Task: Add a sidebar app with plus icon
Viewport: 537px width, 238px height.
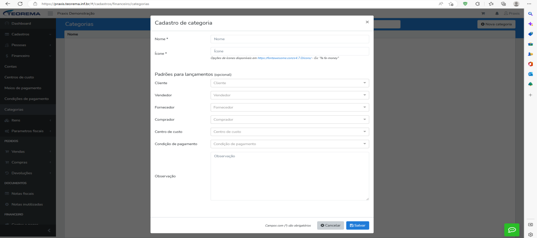Action: click(x=530, y=94)
